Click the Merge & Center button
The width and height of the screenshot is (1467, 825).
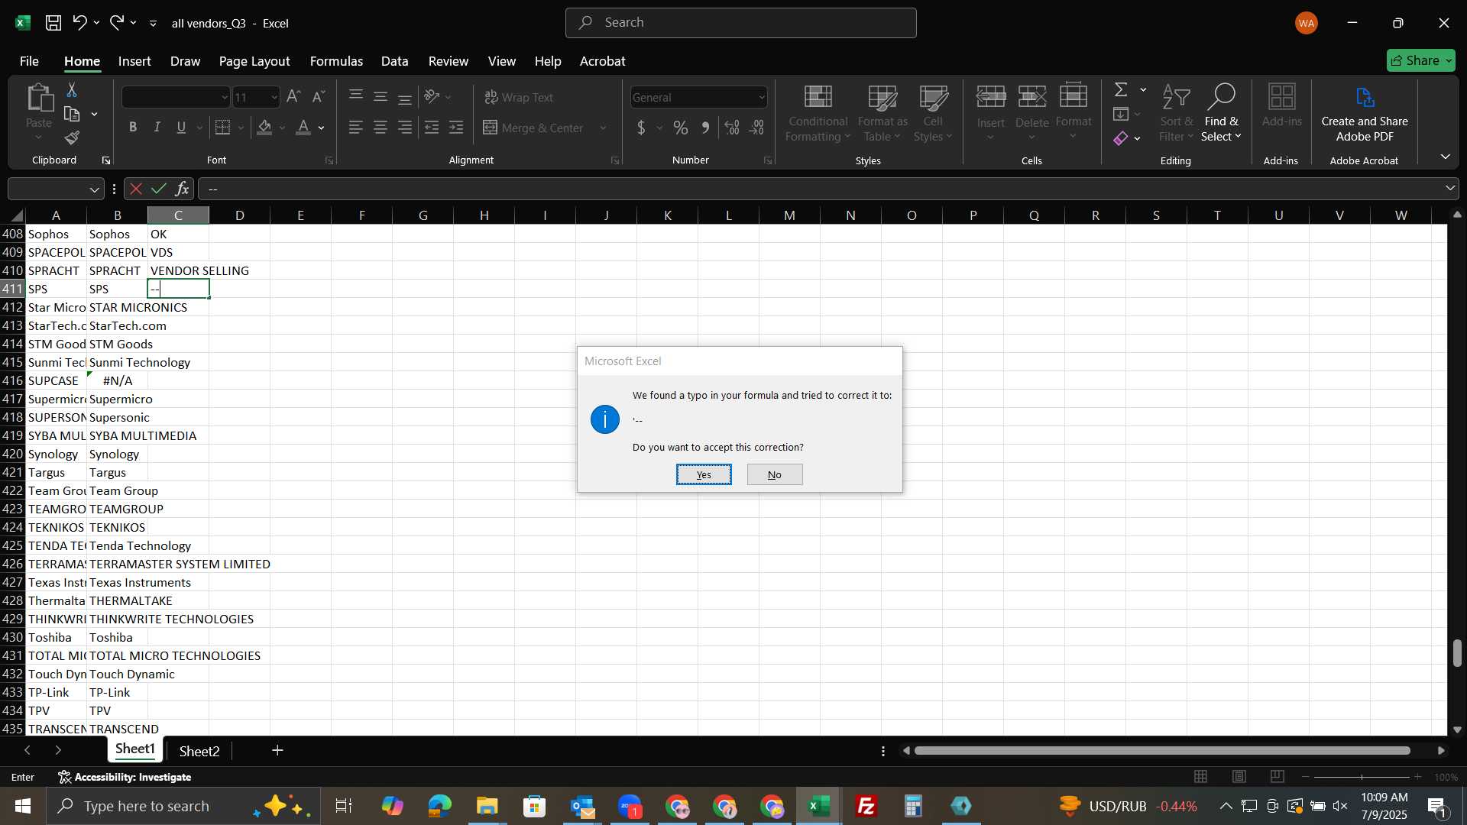533,128
